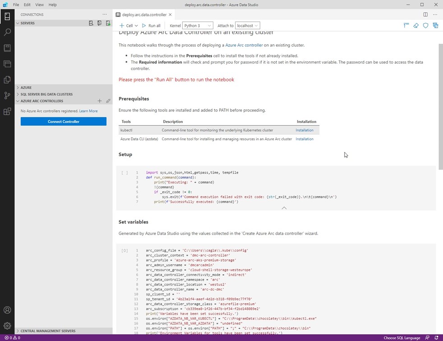Click the notebook vertical scrollbar thumb
The width and height of the screenshot is (443, 341).
[440, 106]
